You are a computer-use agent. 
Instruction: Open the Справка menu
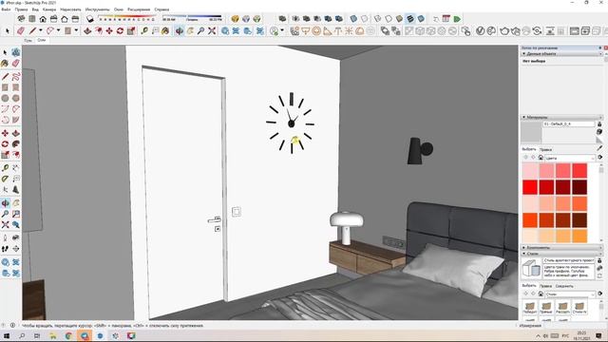(161, 9)
